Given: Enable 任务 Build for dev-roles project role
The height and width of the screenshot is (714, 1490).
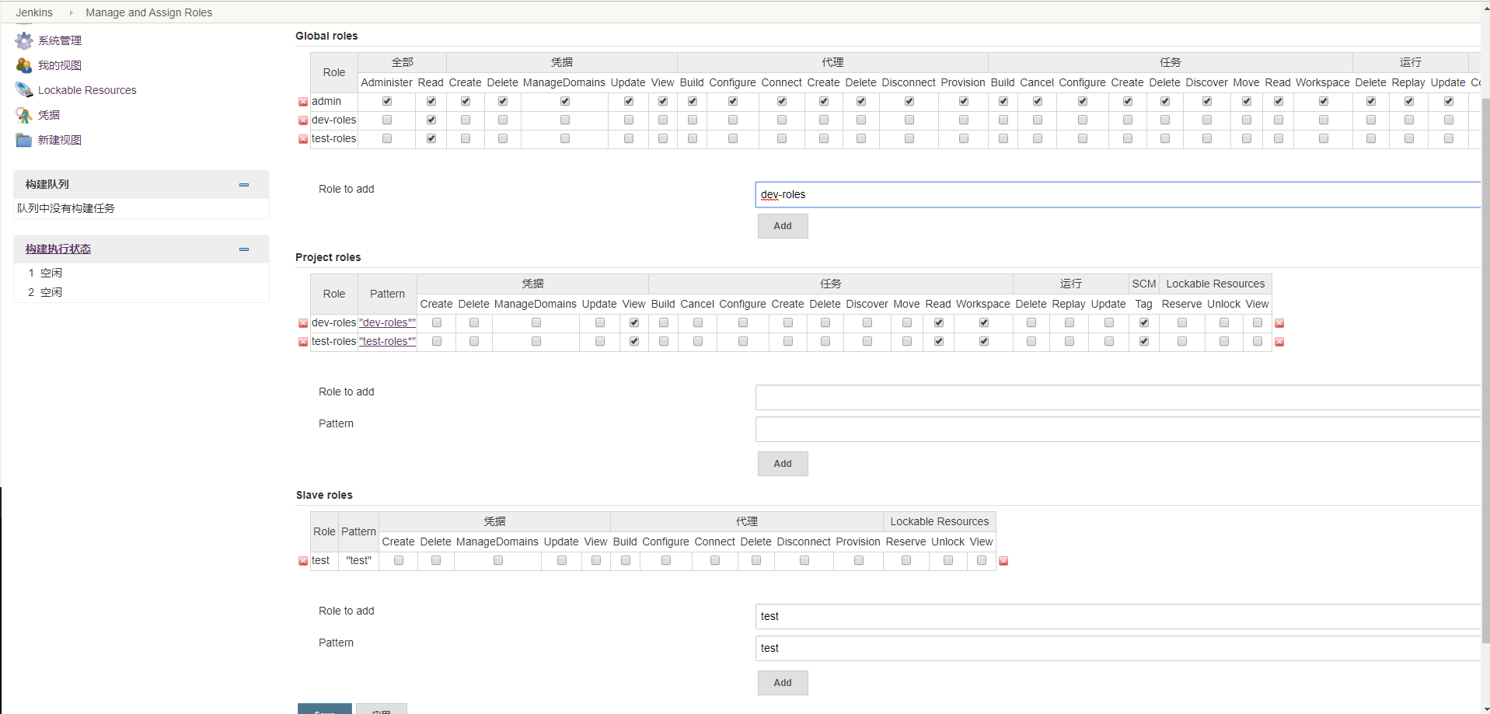Looking at the screenshot, I should (664, 322).
